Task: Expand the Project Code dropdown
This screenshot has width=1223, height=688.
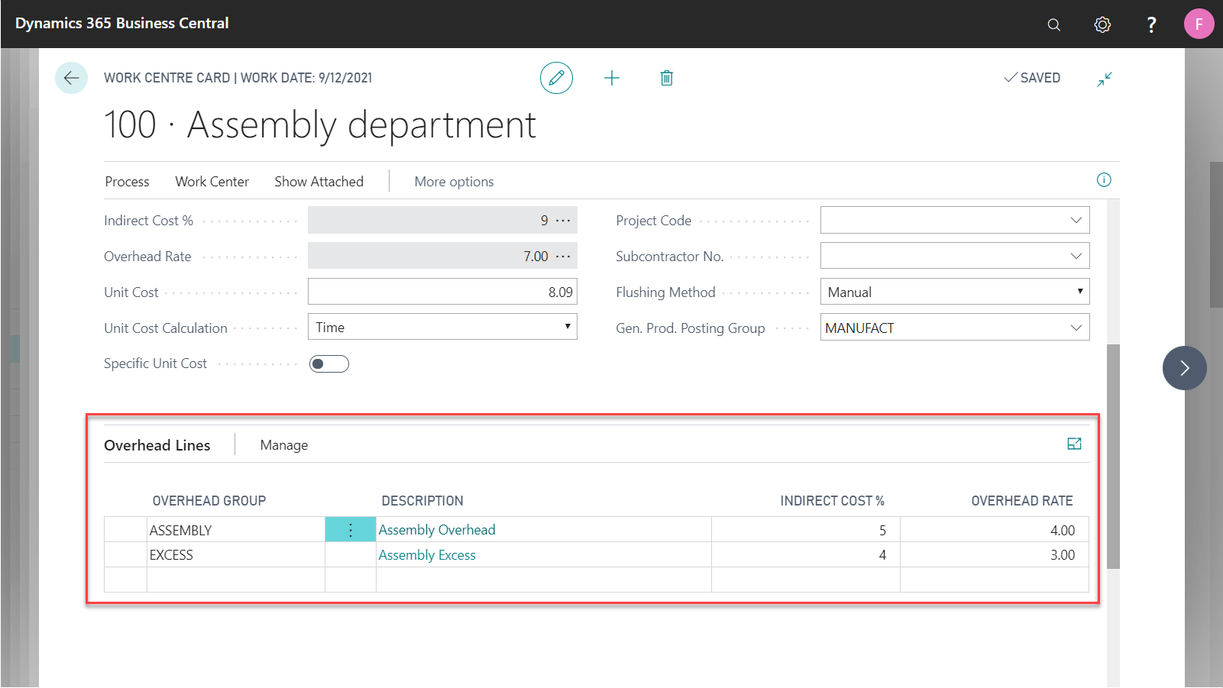Action: (1076, 220)
